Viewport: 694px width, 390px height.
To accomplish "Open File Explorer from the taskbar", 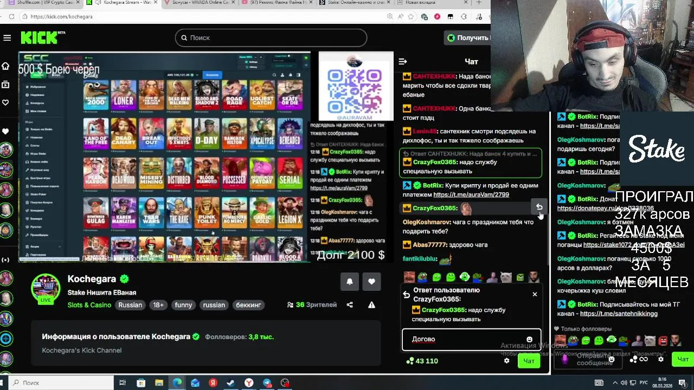I will [x=159, y=382].
